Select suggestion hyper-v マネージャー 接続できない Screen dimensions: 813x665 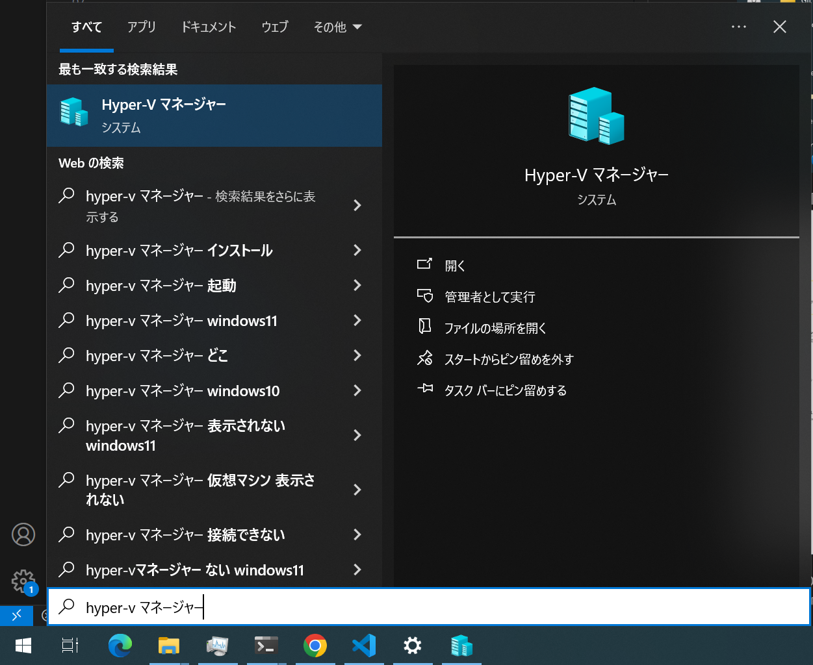(x=185, y=534)
